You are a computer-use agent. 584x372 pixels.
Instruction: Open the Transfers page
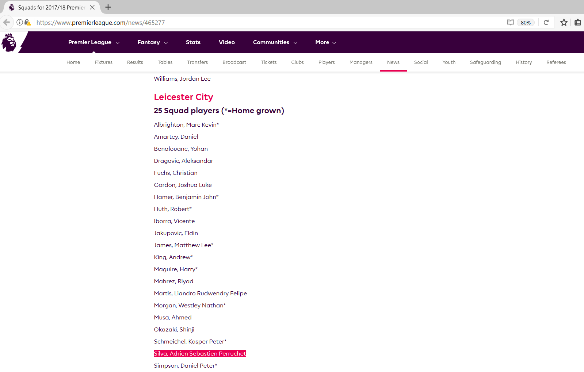(x=198, y=62)
